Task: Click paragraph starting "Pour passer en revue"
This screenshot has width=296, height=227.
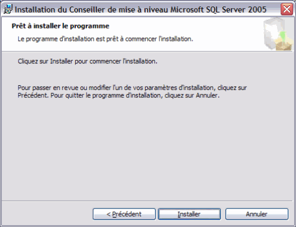Action: click(x=132, y=91)
